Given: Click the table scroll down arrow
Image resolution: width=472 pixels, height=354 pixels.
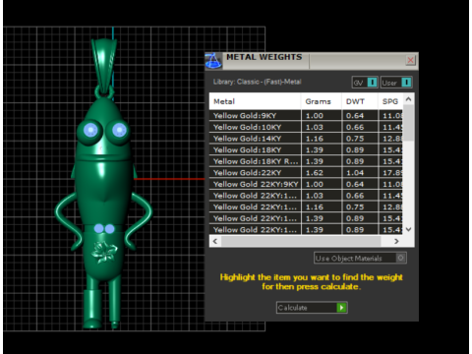Looking at the screenshot, I should [408, 229].
